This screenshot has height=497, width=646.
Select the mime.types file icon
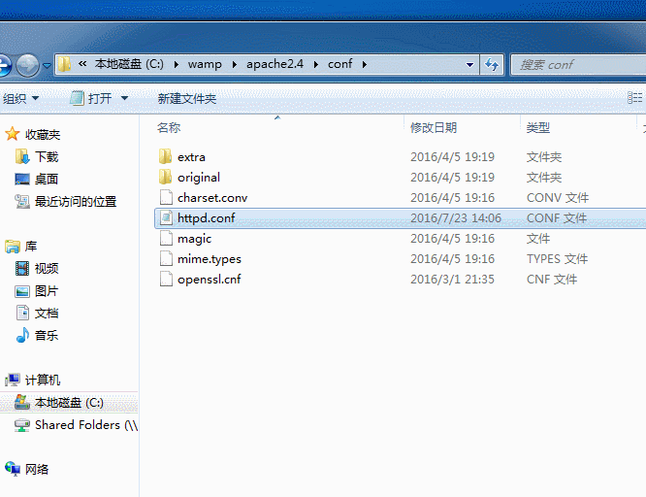[x=166, y=258]
